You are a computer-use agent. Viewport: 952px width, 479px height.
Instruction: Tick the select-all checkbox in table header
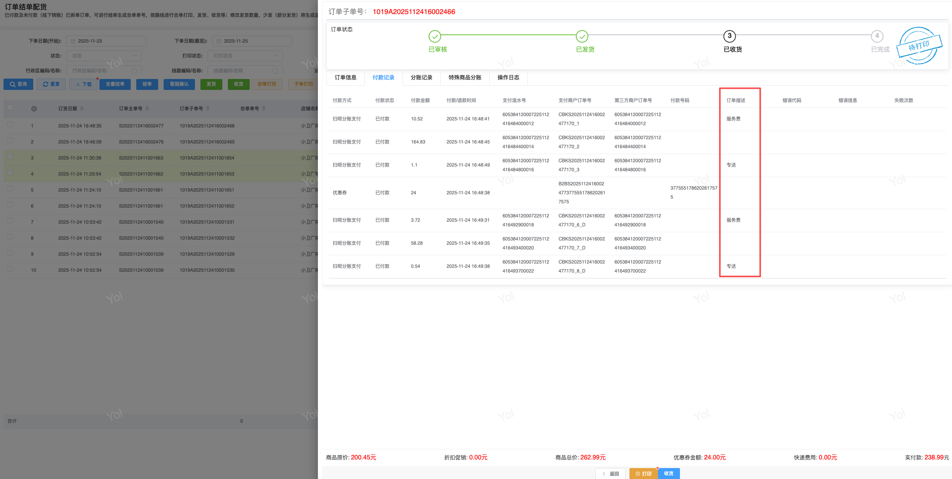point(10,108)
